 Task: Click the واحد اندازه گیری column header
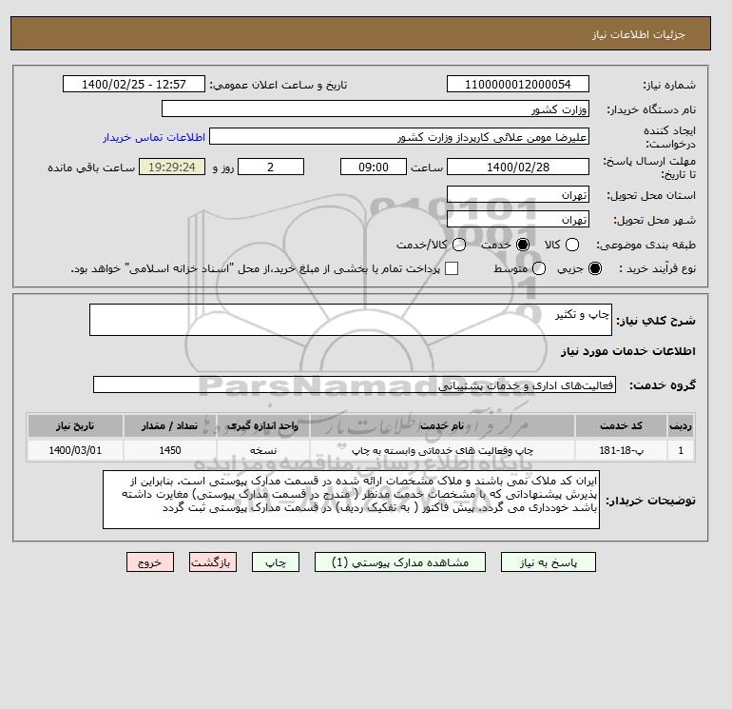262,425
